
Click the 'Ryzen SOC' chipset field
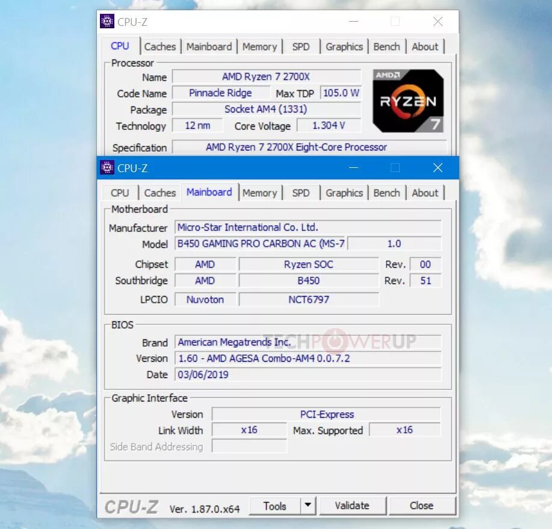tap(309, 264)
